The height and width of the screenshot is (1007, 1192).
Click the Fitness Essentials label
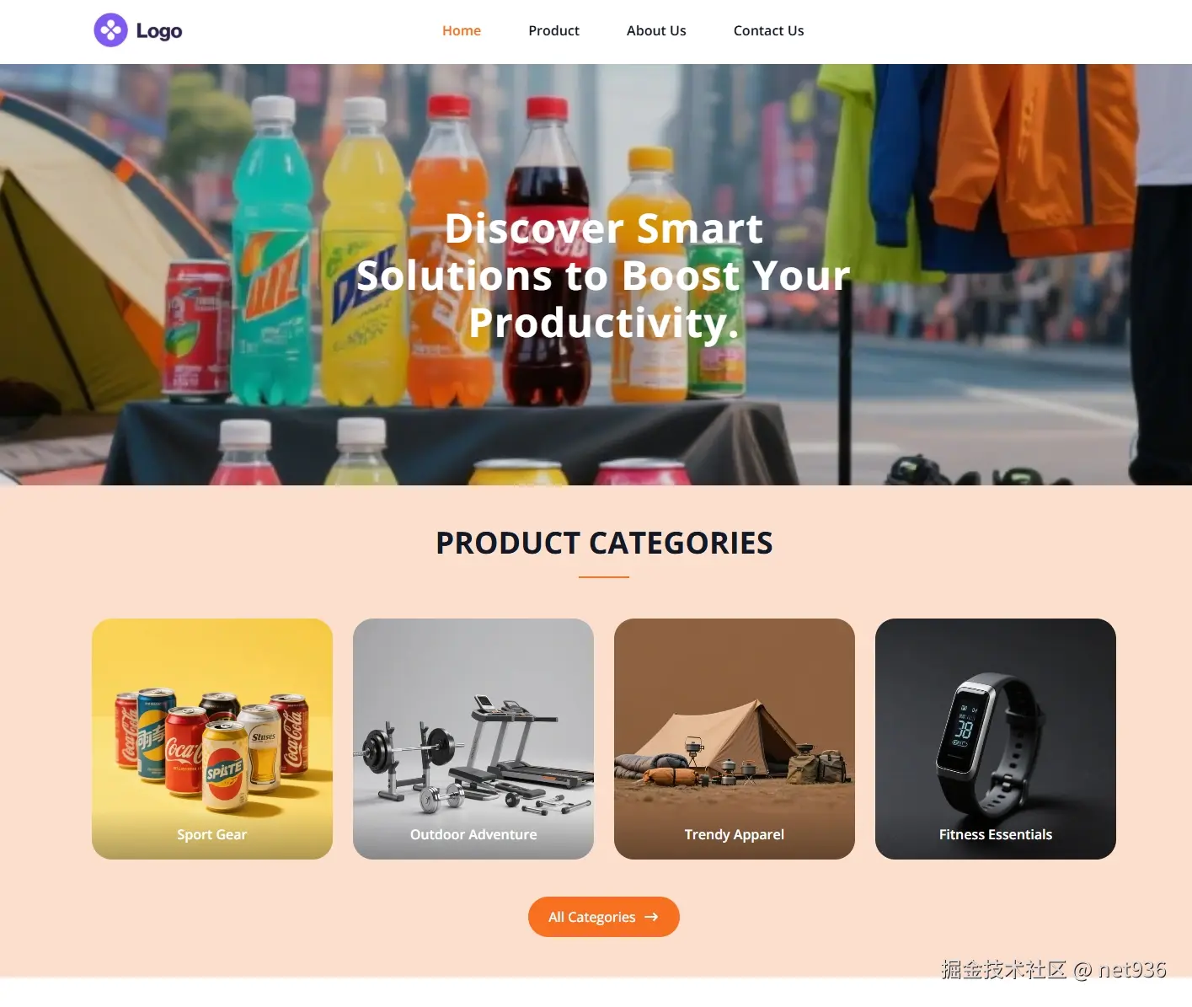coord(996,834)
